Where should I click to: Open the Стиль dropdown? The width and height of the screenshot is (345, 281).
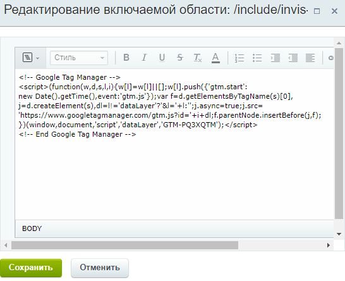79,58
